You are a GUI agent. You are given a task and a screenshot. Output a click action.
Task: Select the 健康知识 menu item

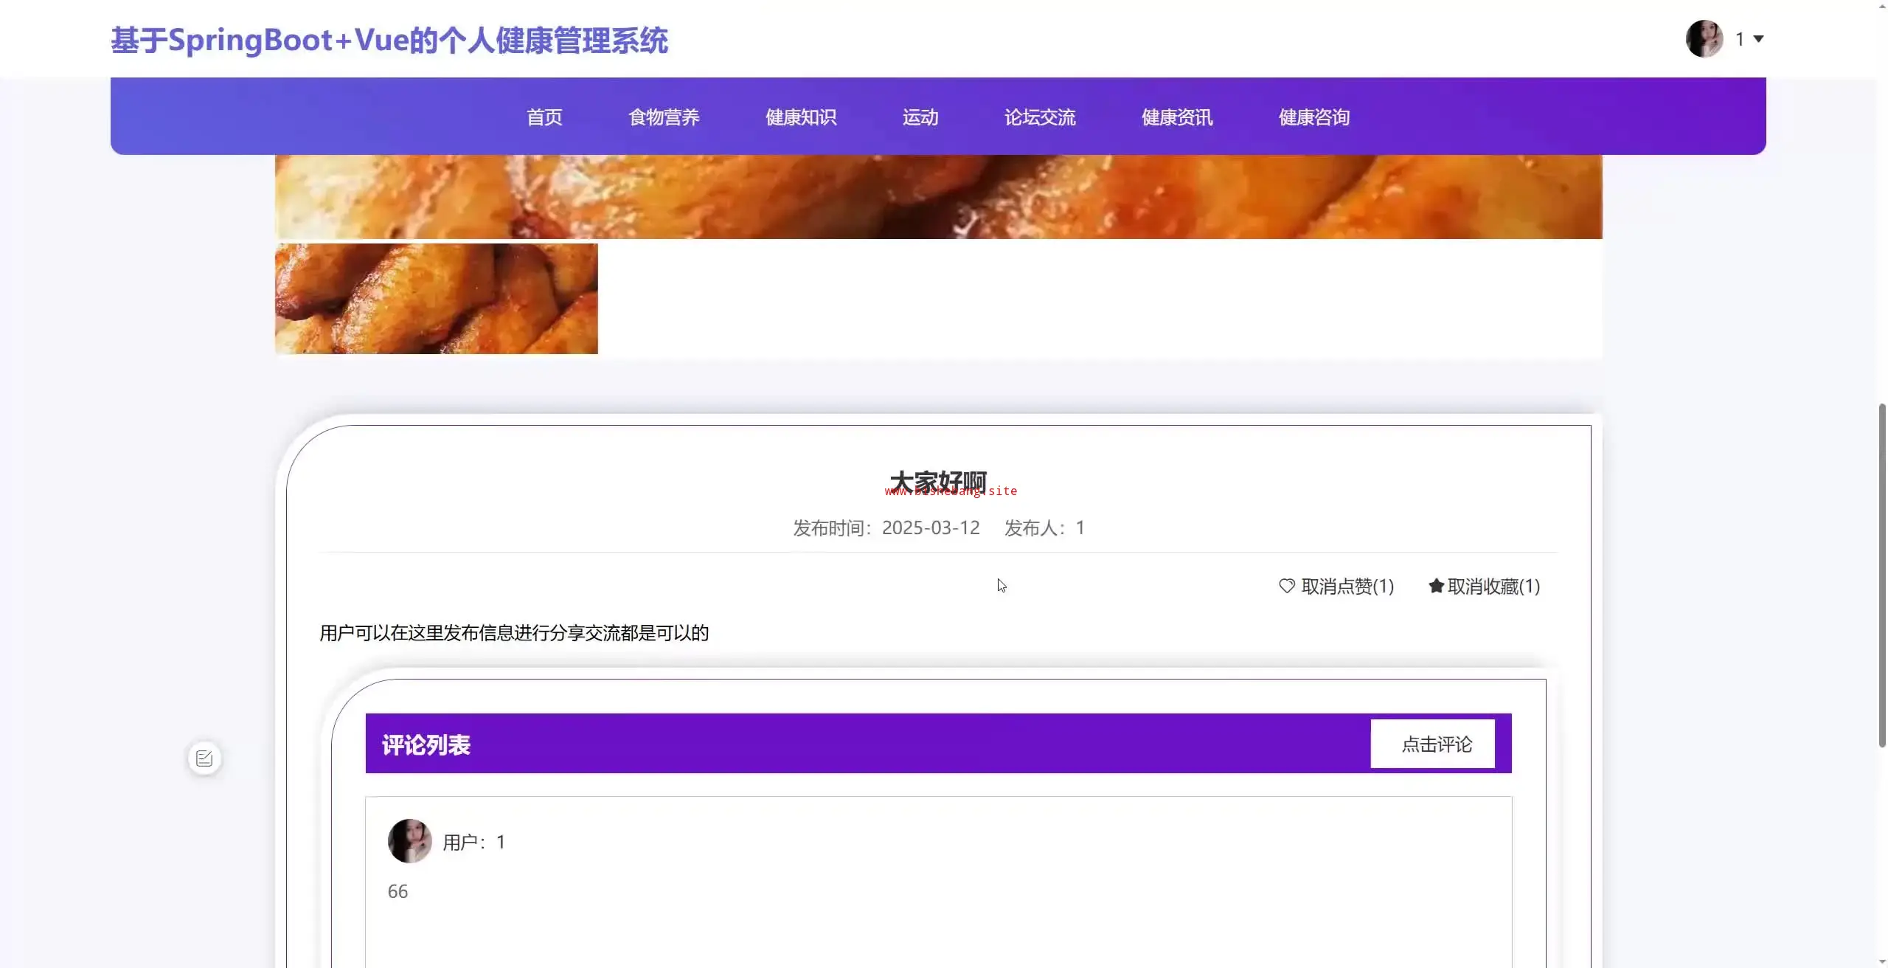coord(801,117)
